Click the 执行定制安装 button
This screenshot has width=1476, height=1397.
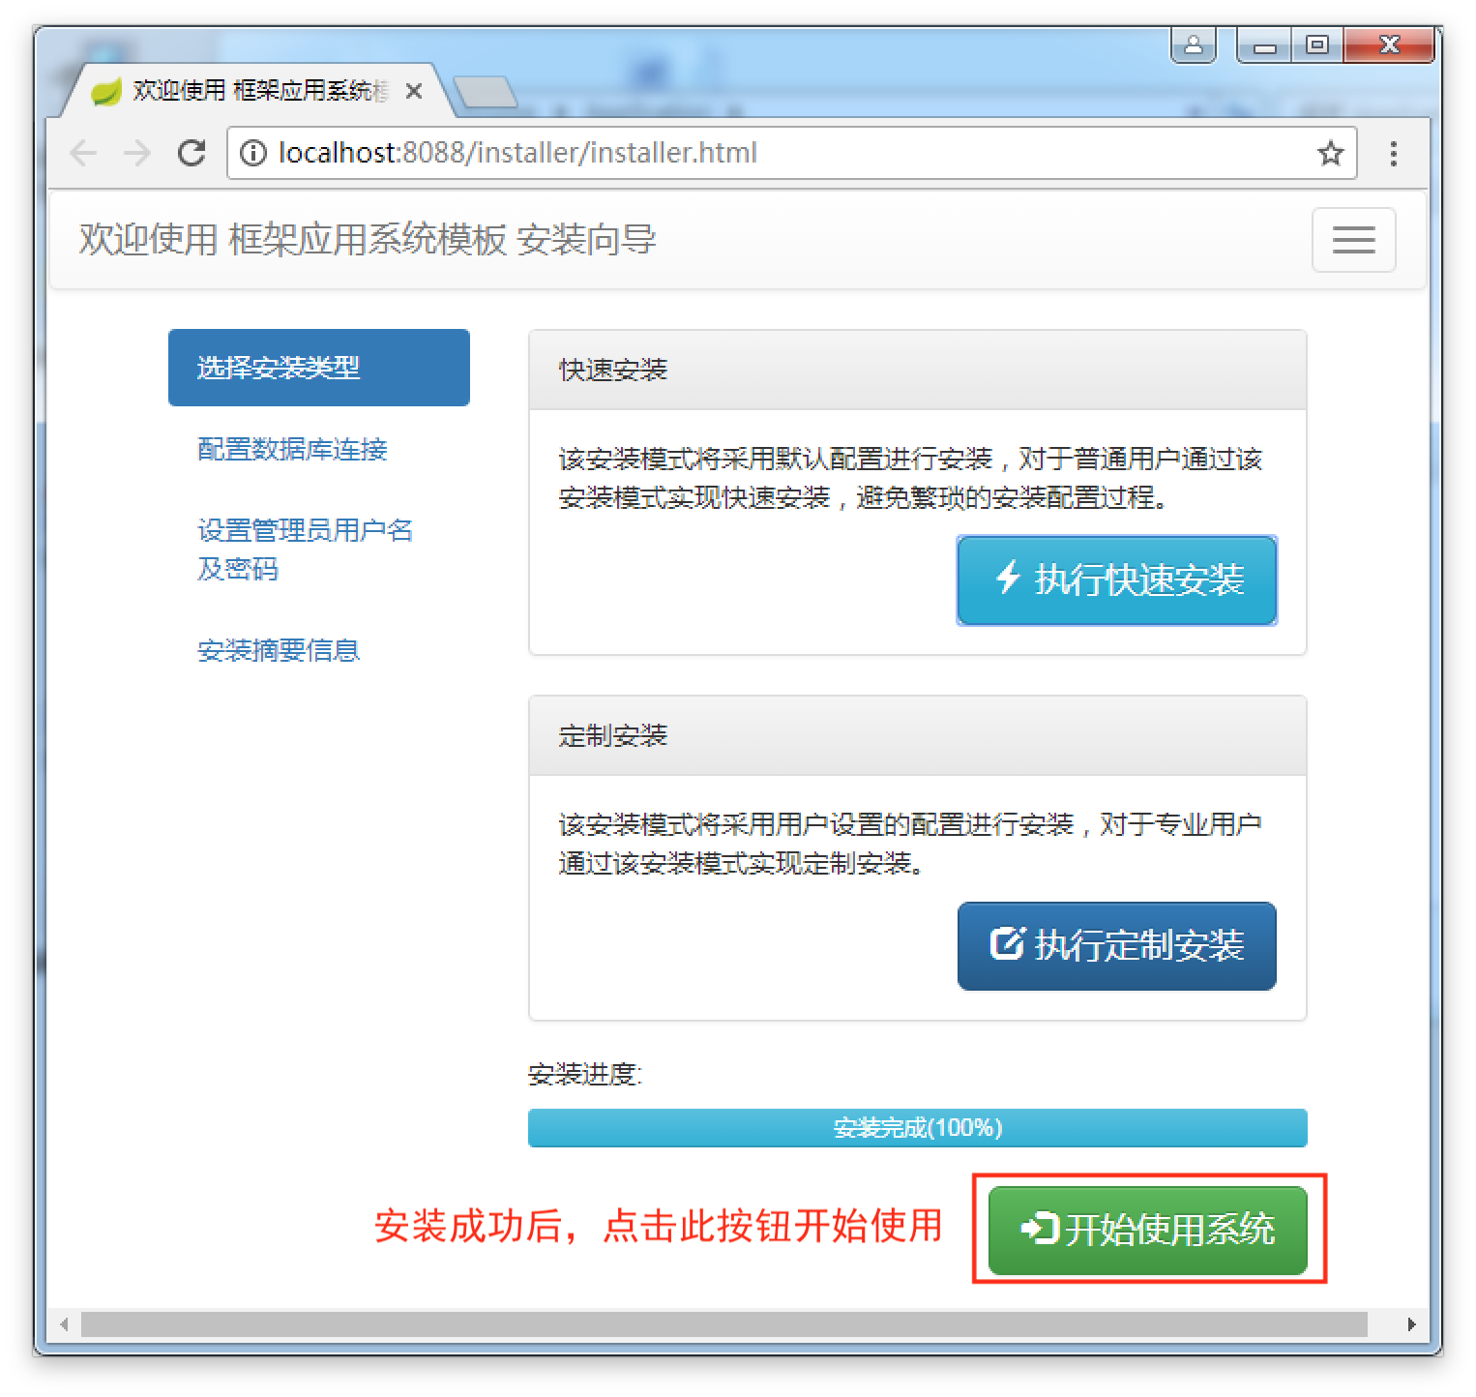pos(1116,945)
